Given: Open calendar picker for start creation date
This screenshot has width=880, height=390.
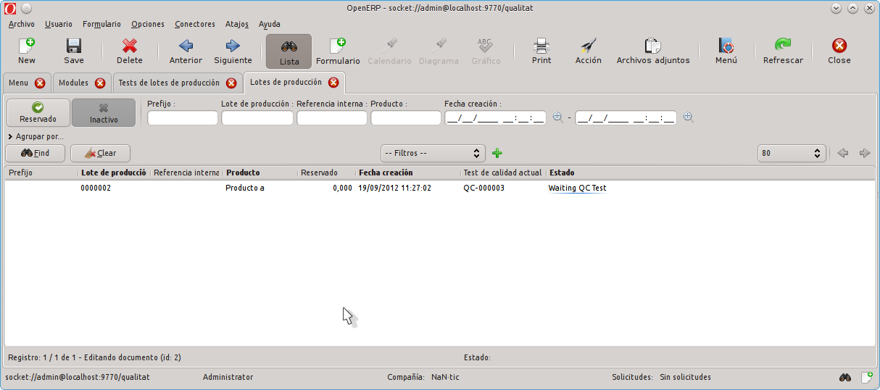Looking at the screenshot, I should pyautogui.click(x=557, y=117).
